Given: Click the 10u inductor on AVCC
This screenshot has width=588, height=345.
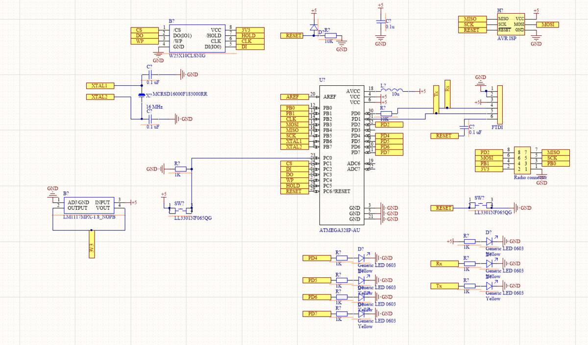Looking at the screenshot, I should click(x=392, y=91).
